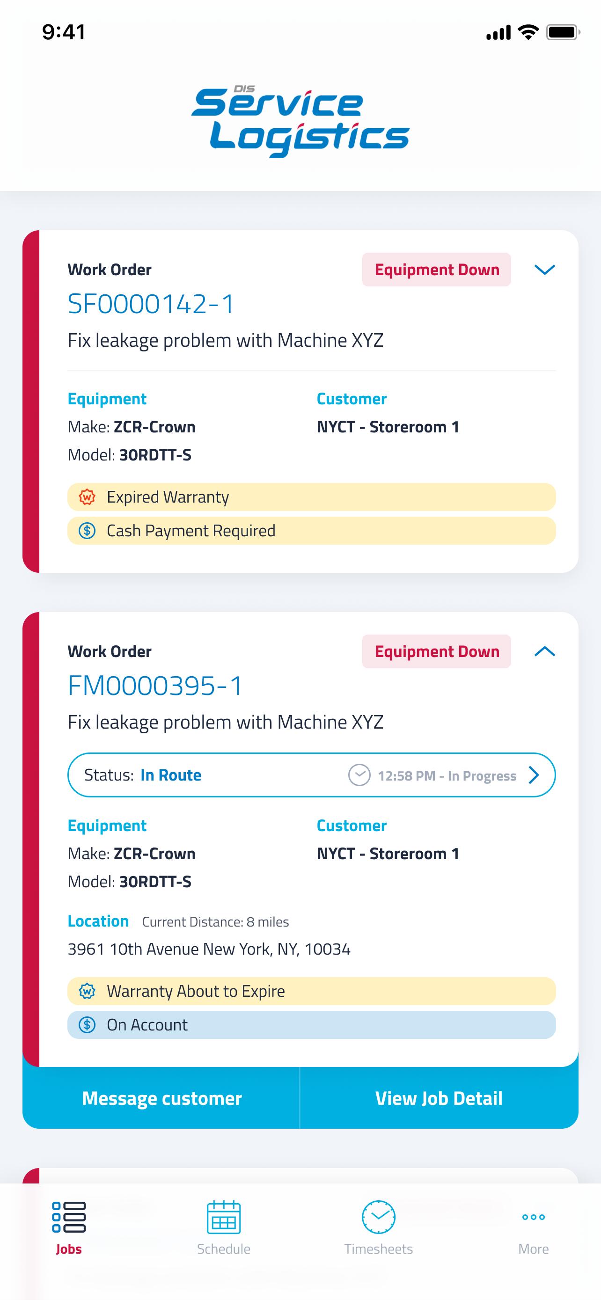Tap job description under SF0000142-1

(226, 341)
